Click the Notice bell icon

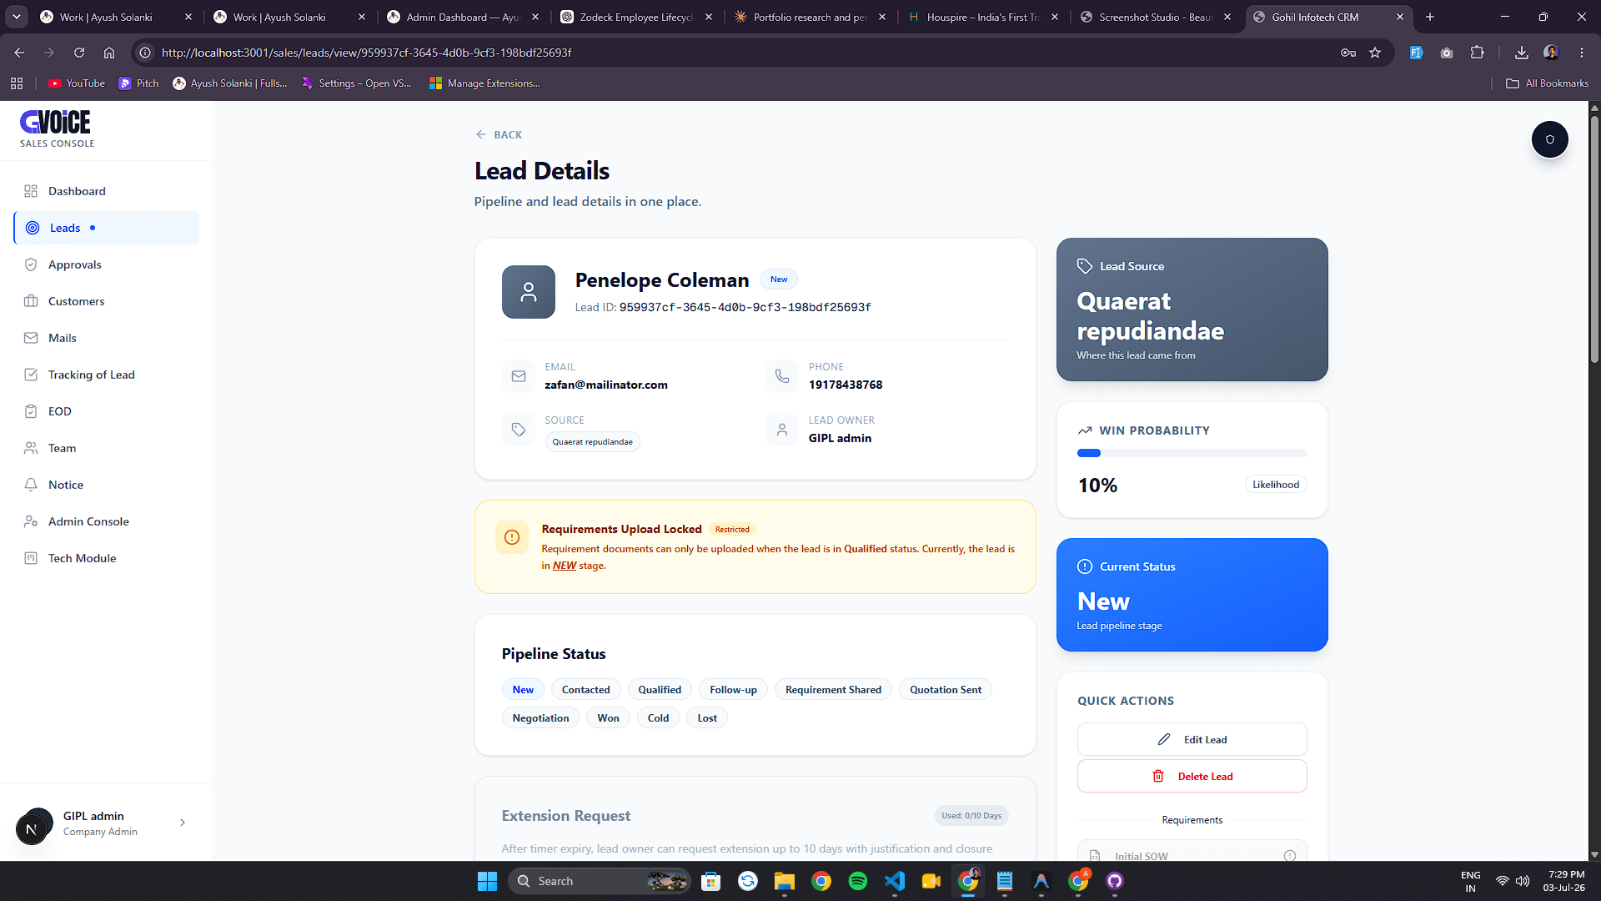(x=31, y=485)
